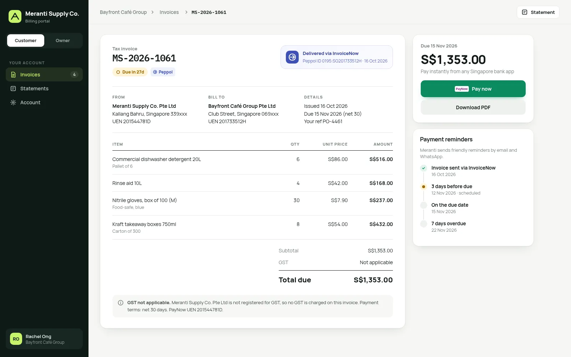
Task: Click Commercial dishwasher detergent 20L row
Action: click(252, 162)
